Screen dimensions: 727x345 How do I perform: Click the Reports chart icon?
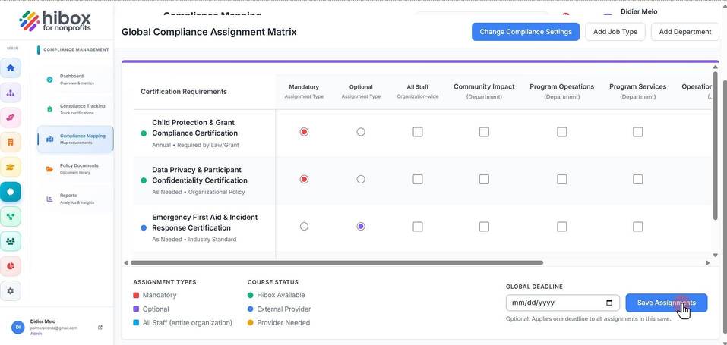[49, 199]
